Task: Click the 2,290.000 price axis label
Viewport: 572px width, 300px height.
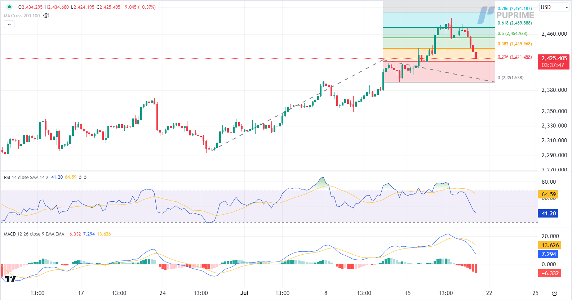Action: 554,155
